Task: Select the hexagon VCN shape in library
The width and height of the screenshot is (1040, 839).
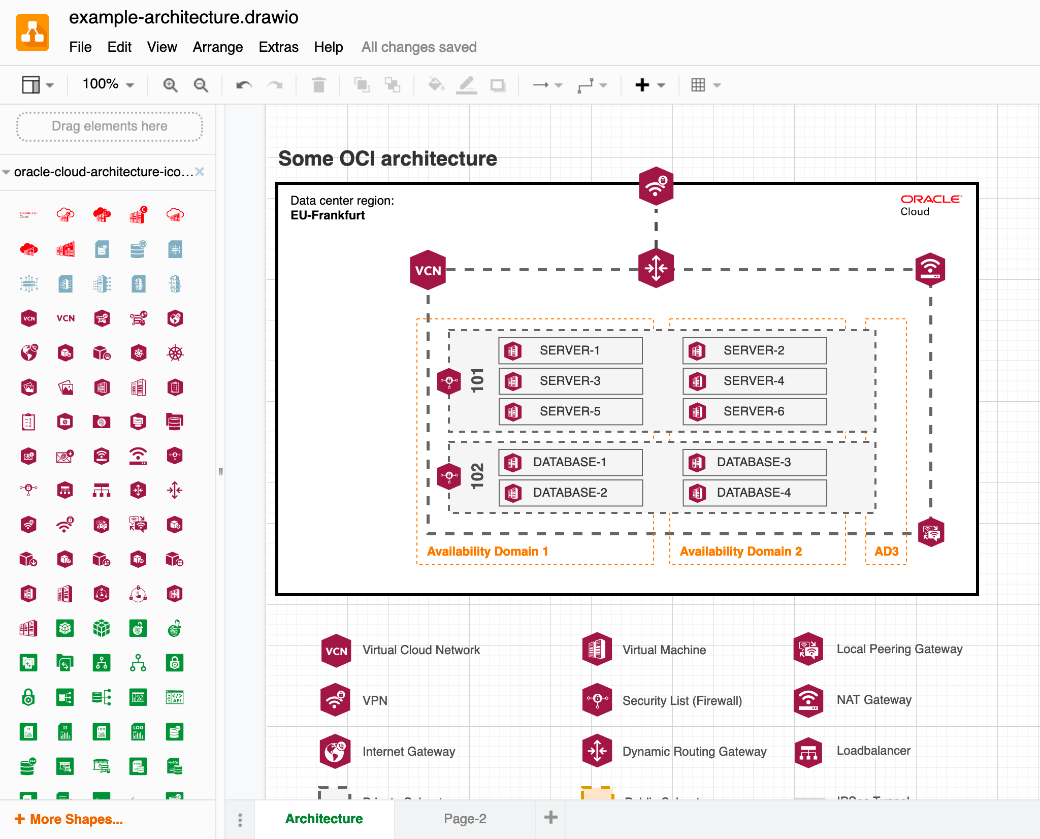Action: (29, 318)
